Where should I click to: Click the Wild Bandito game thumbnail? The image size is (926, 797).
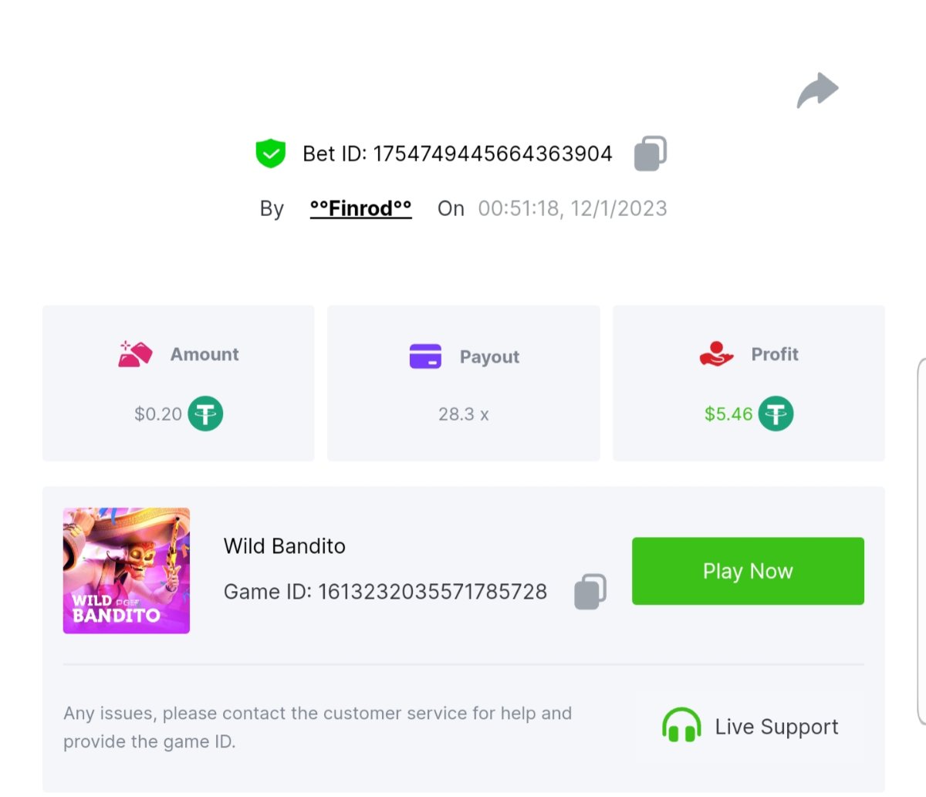127,571
